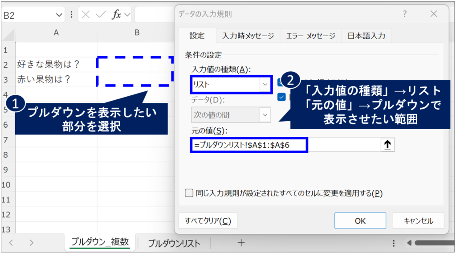Image resolution: width=456 pixels, height=253 pixels.
Task: Click the dialog help question mark
Action: click(x=405, y=14)
